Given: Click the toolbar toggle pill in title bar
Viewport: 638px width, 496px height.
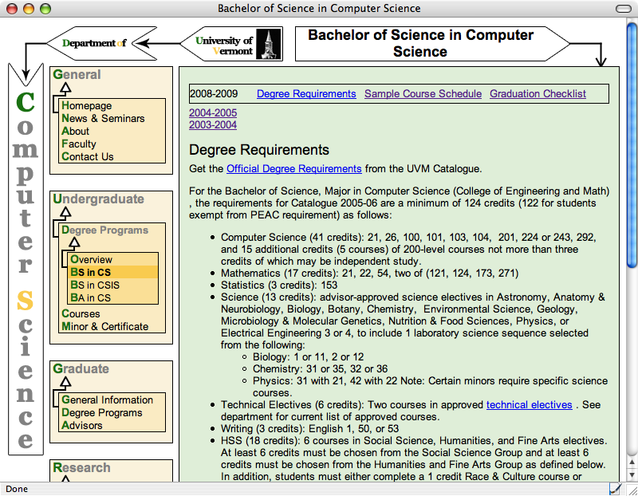Looking at the screenshot, I should [624, 9].
